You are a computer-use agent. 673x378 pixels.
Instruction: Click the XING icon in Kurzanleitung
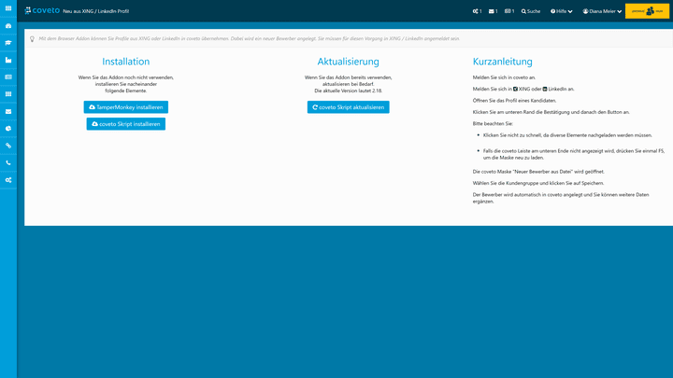(515, 90)
